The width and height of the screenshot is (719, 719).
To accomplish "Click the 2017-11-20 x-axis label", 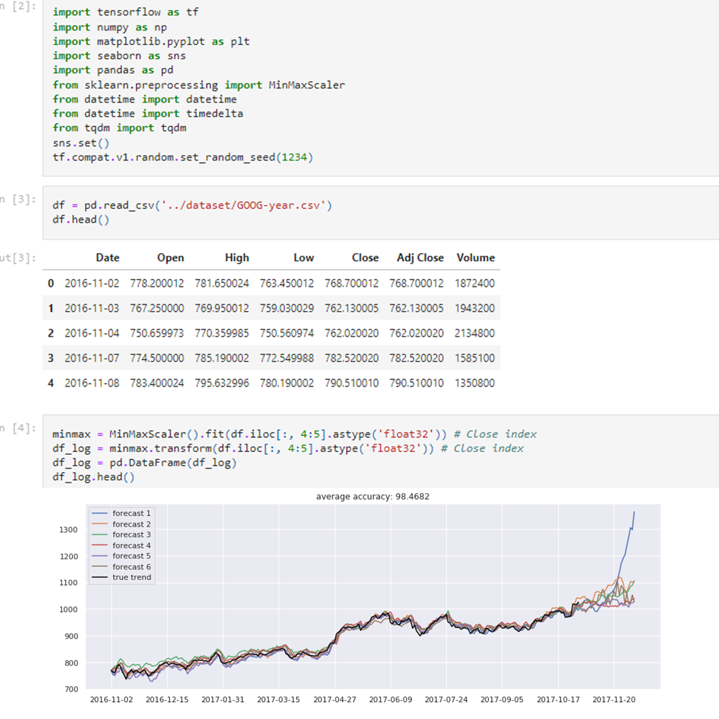I will pos(614,700).
